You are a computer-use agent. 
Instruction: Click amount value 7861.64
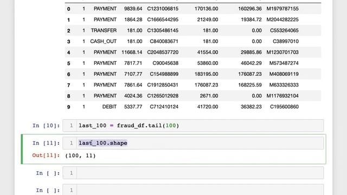pyautogui.click(x=133, y=85)
